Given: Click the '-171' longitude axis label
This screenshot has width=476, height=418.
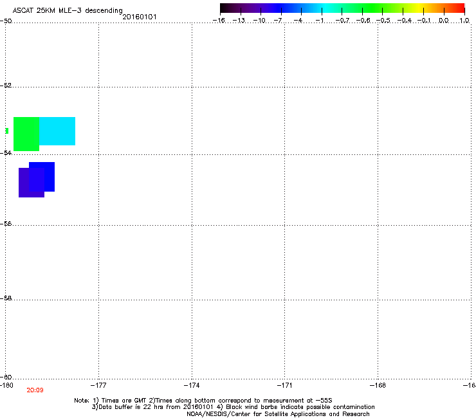Looking at the screenshot, I should click(x=284, y=385).
